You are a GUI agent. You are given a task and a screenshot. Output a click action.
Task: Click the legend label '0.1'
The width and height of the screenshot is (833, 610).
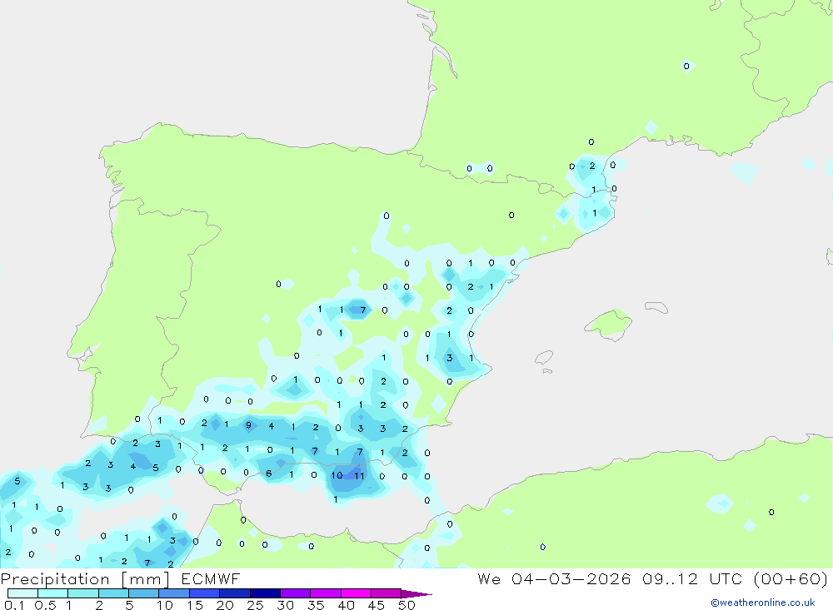coord(14,605)
